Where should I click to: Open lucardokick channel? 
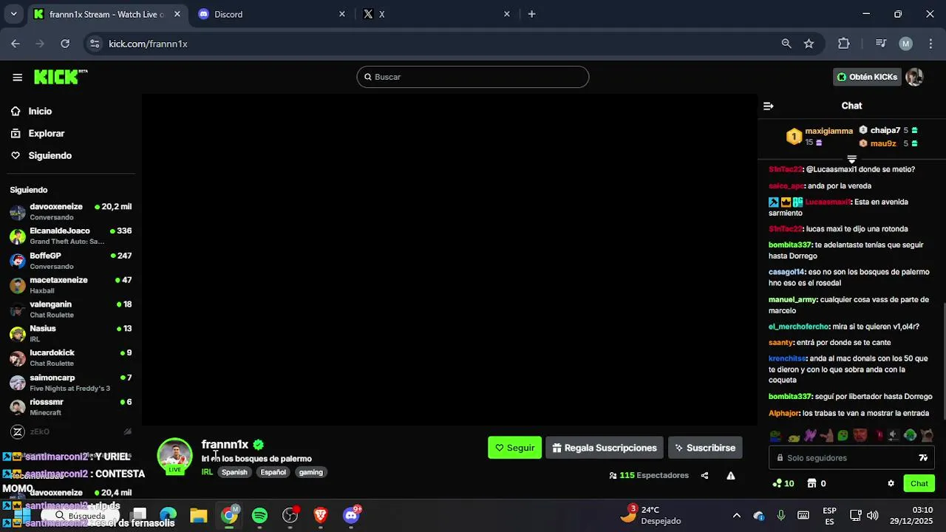point(70,358)
